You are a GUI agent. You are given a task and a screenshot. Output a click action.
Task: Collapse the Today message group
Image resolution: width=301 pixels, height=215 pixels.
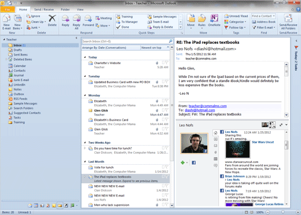tap(85, 57)
